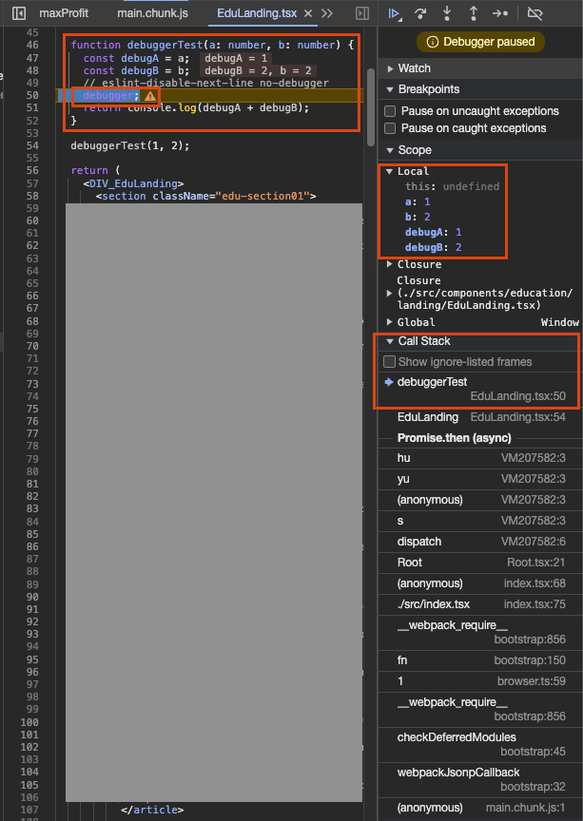This screenshot has width=583, height=821.
Task: Click the Step button
Action: (500, 13)
